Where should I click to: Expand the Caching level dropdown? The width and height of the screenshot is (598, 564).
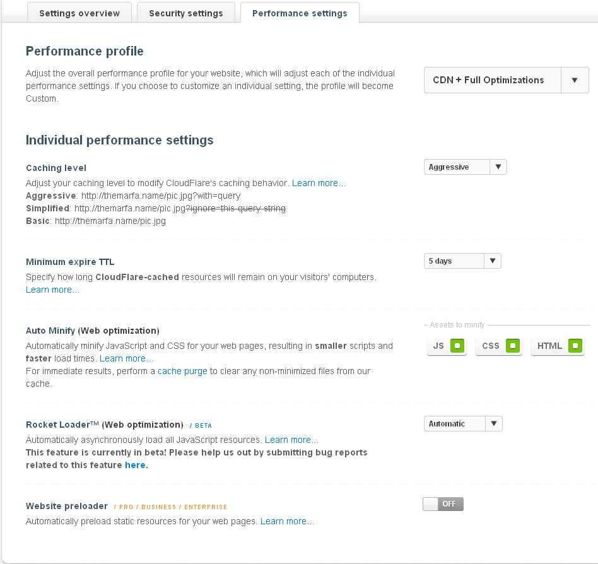(498, 167)
